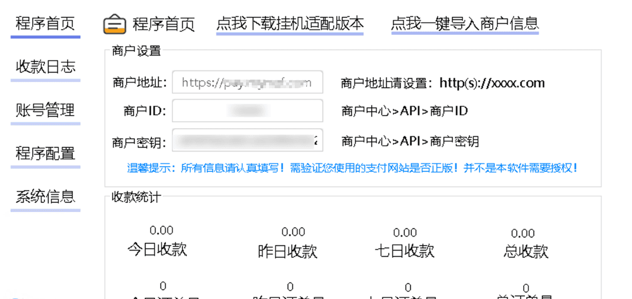Screen dimensions: 632x299
Task: Click the blue 温馨提示 notice text
Action: pos(353,168)
